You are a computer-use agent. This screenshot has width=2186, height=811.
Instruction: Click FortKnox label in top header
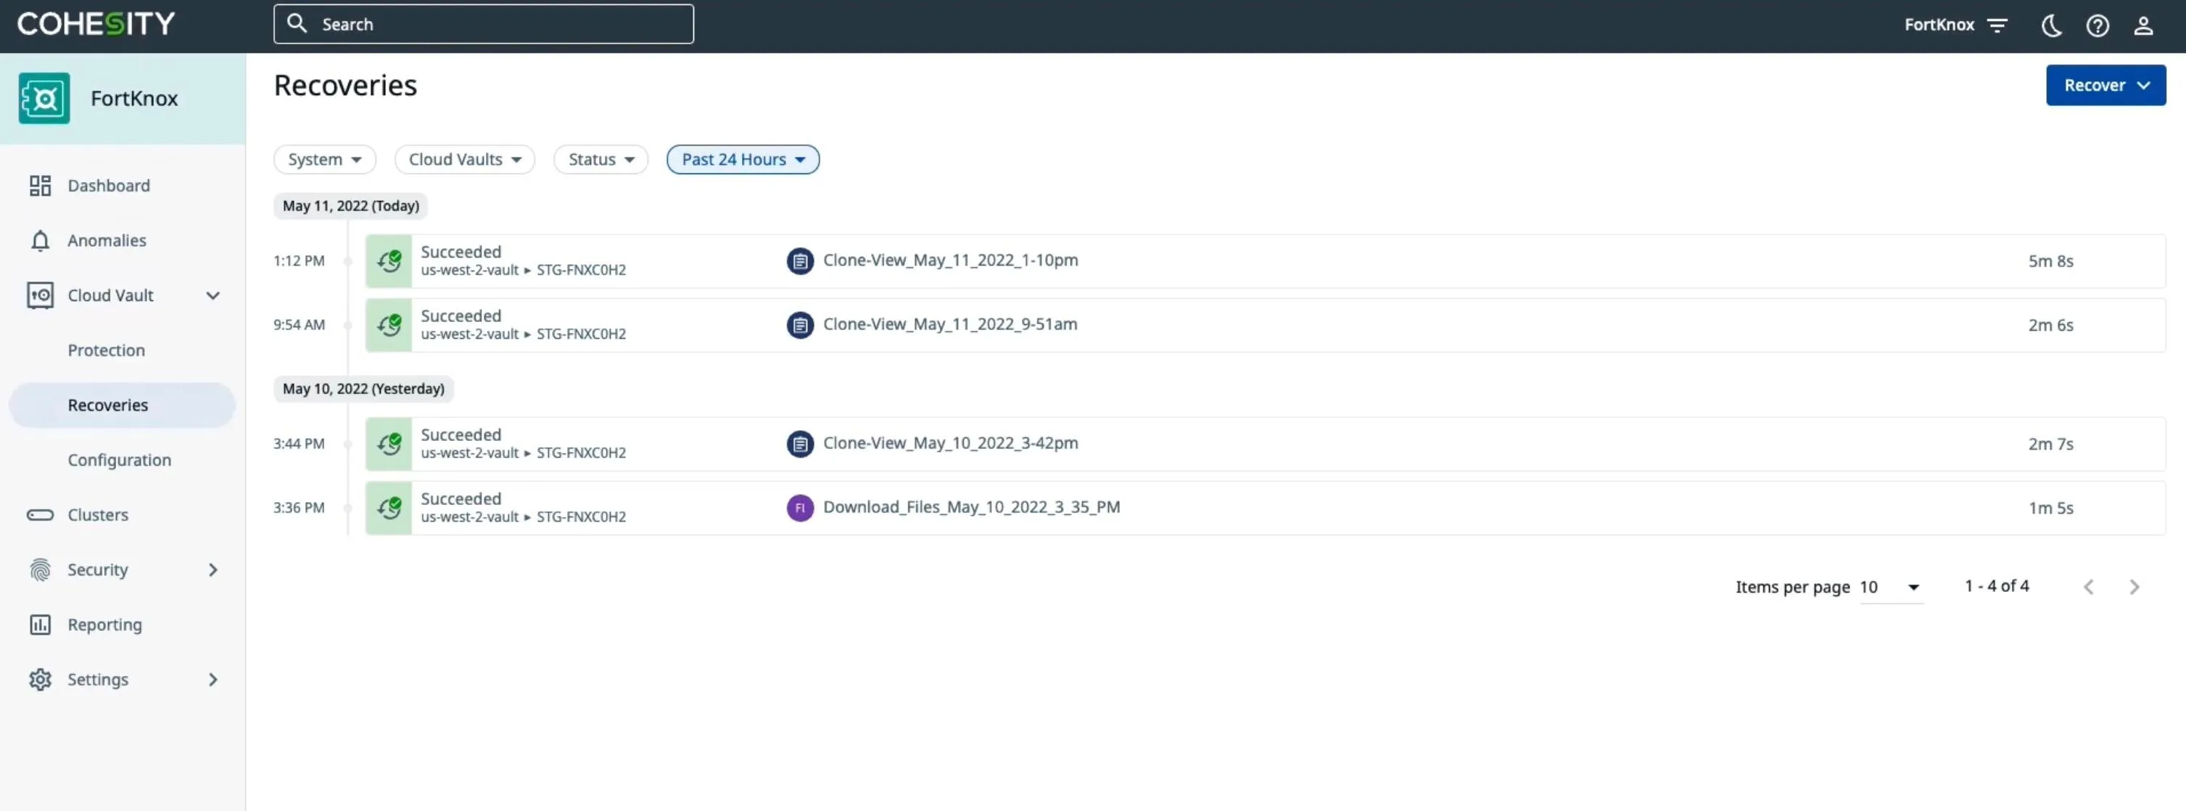pos(1939,25)
